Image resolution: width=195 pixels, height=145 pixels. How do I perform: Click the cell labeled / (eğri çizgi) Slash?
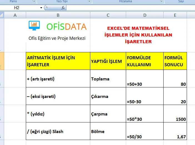(58, 131)
